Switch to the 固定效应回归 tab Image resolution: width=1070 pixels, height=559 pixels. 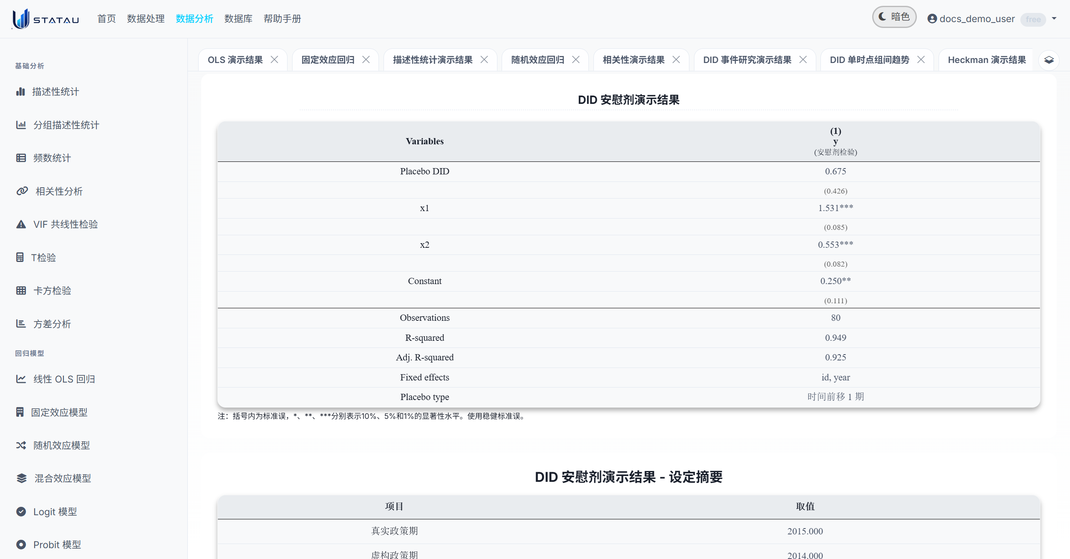pyautogui.click(x=328, y=60)
